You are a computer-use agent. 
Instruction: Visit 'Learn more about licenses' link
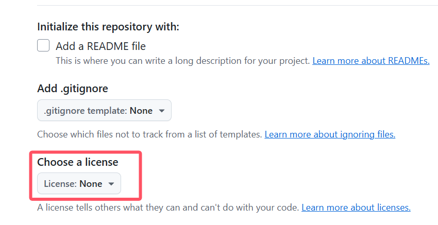356,207
